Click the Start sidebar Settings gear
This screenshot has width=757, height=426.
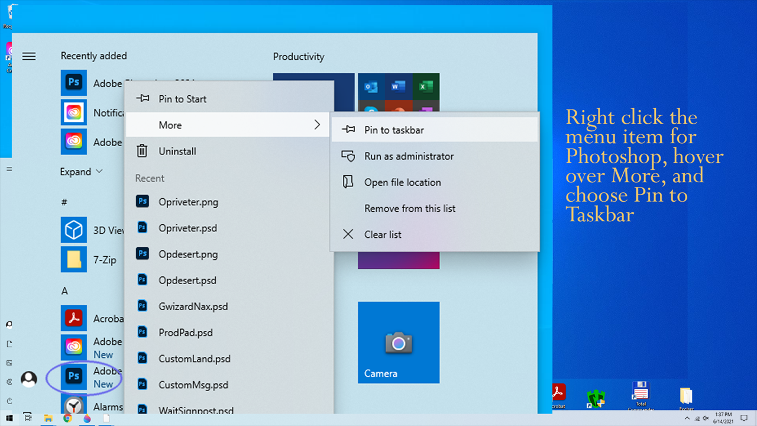click(x=9, y=382)
